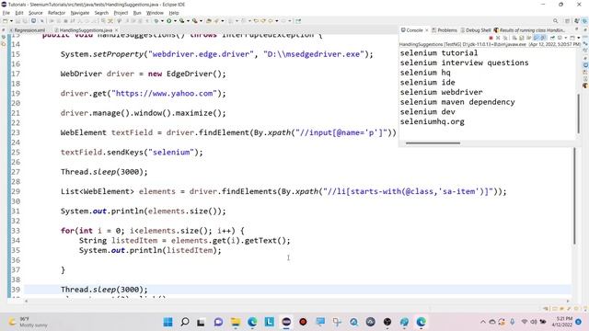Click the red record app taskbar icon
Screen dimensions: 589x331
point(303,322)
